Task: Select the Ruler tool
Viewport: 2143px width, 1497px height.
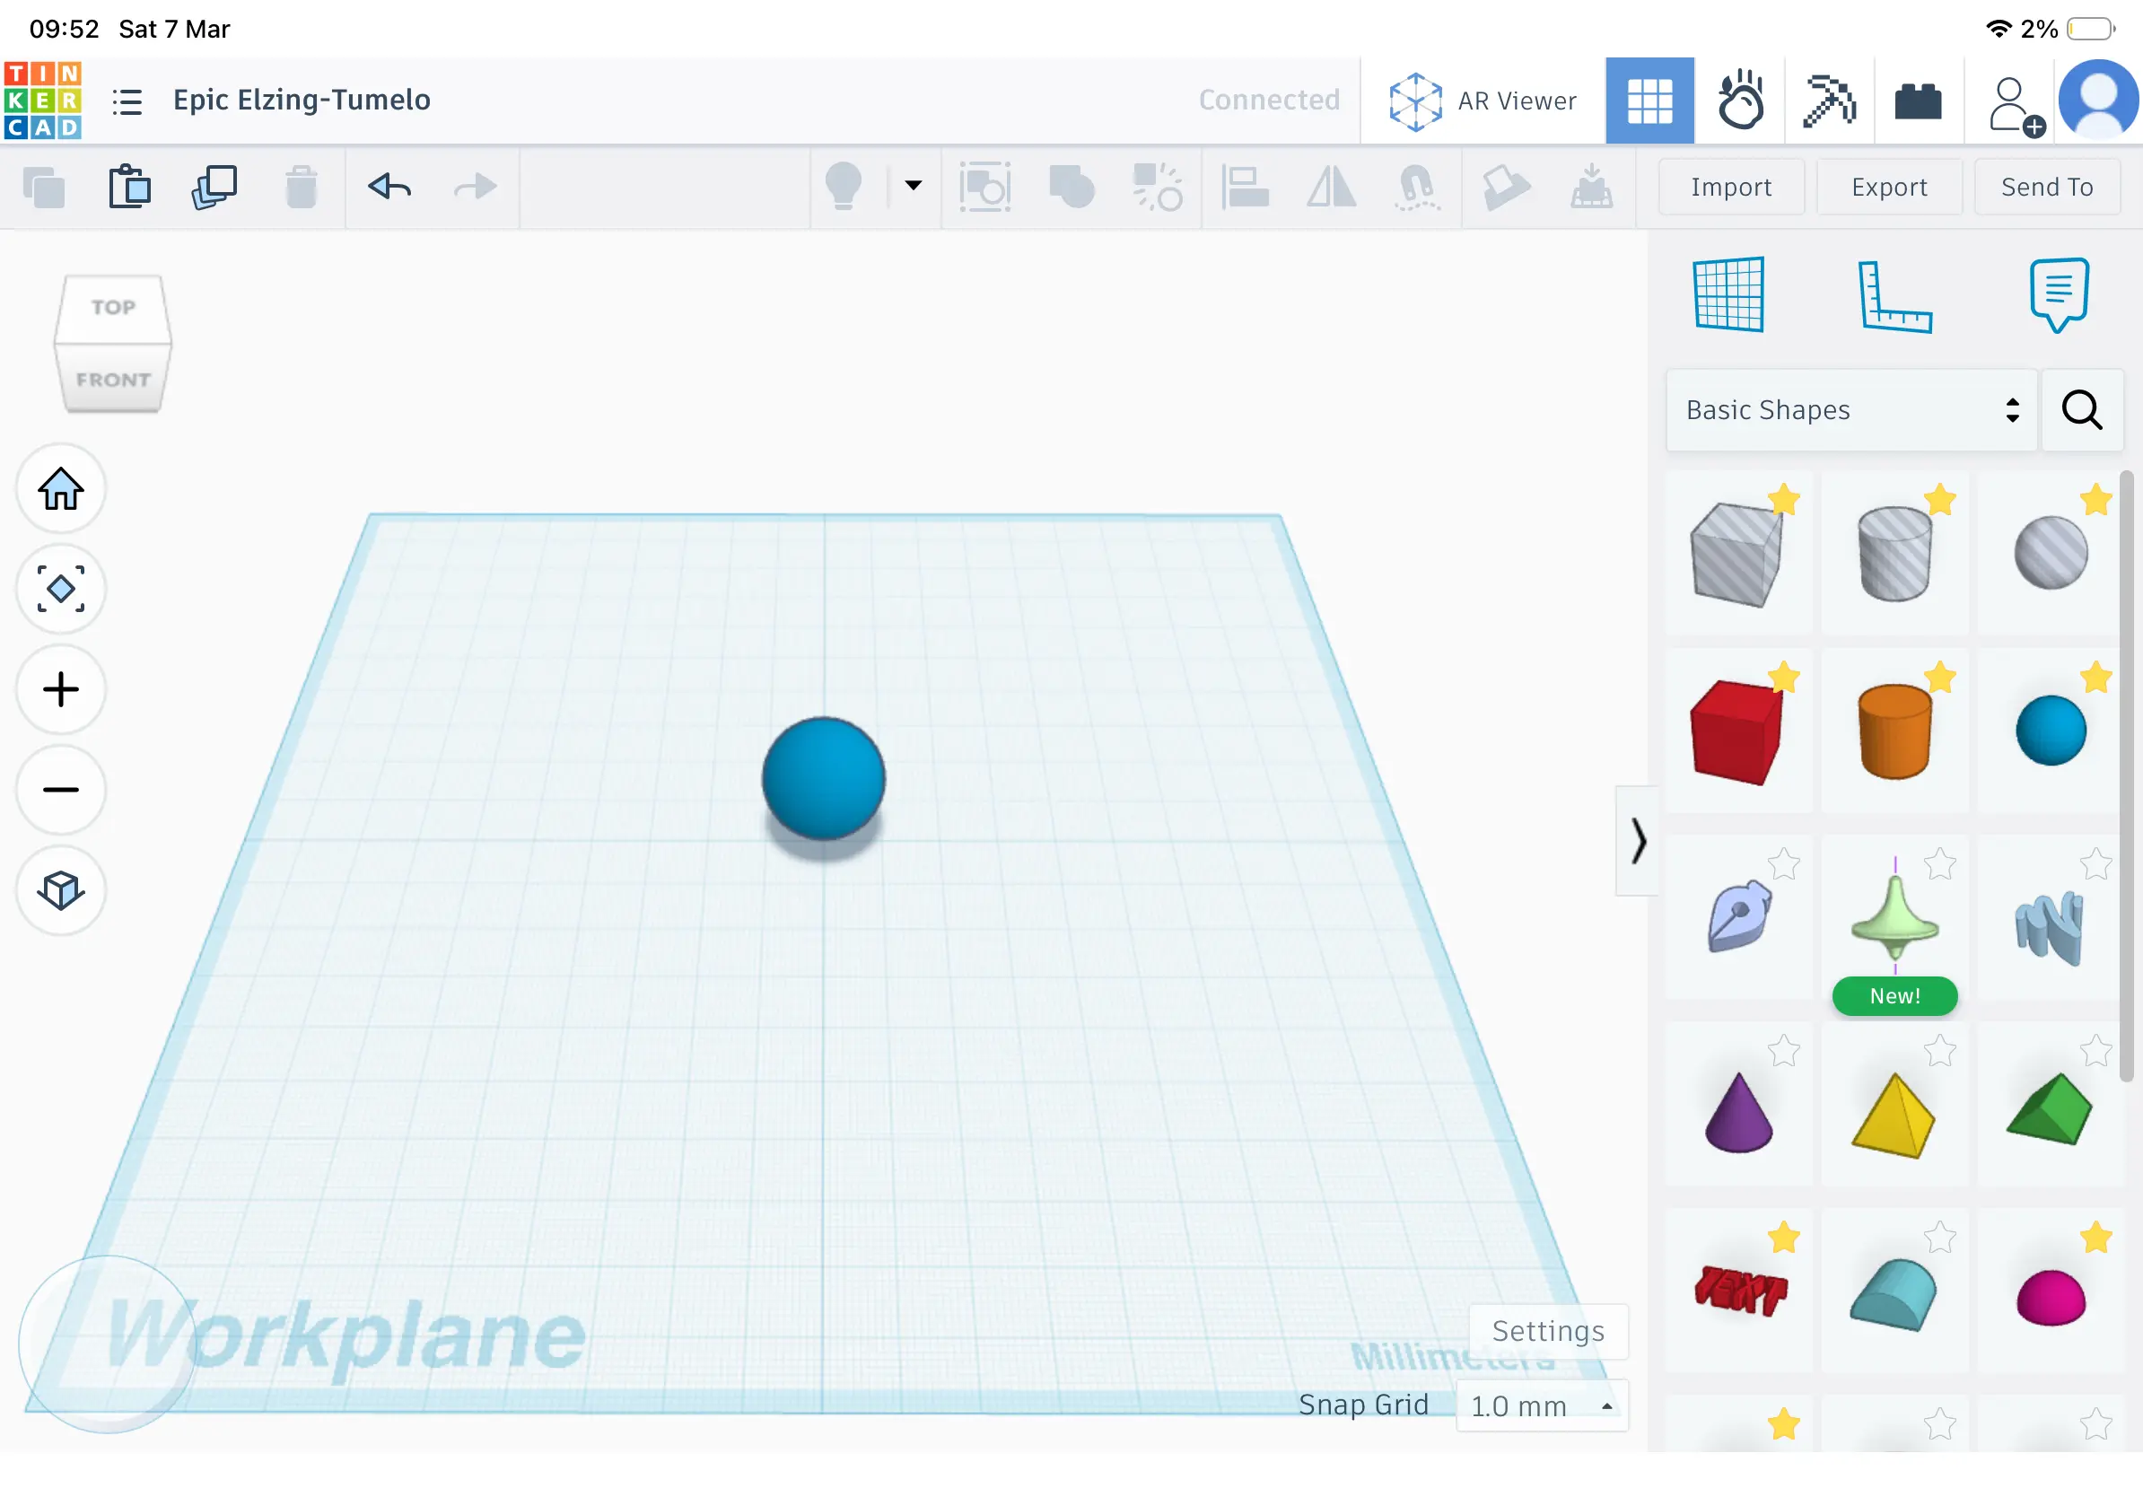Action: click(x=1894, y=297)
